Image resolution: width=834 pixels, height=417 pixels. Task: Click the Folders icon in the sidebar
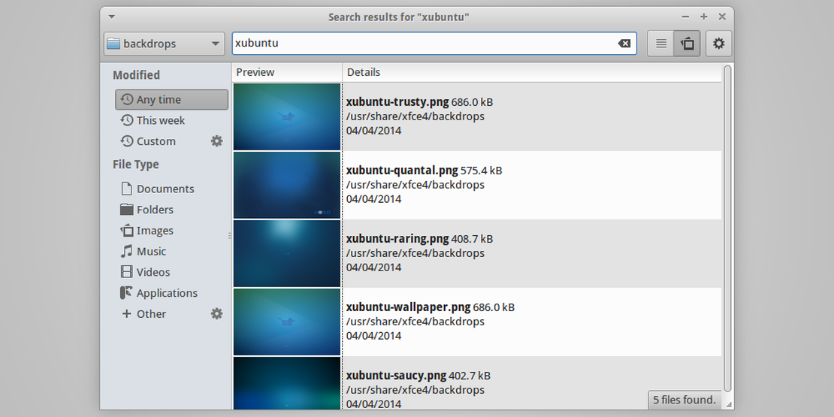pyautogui.click(x=126, y=210)
